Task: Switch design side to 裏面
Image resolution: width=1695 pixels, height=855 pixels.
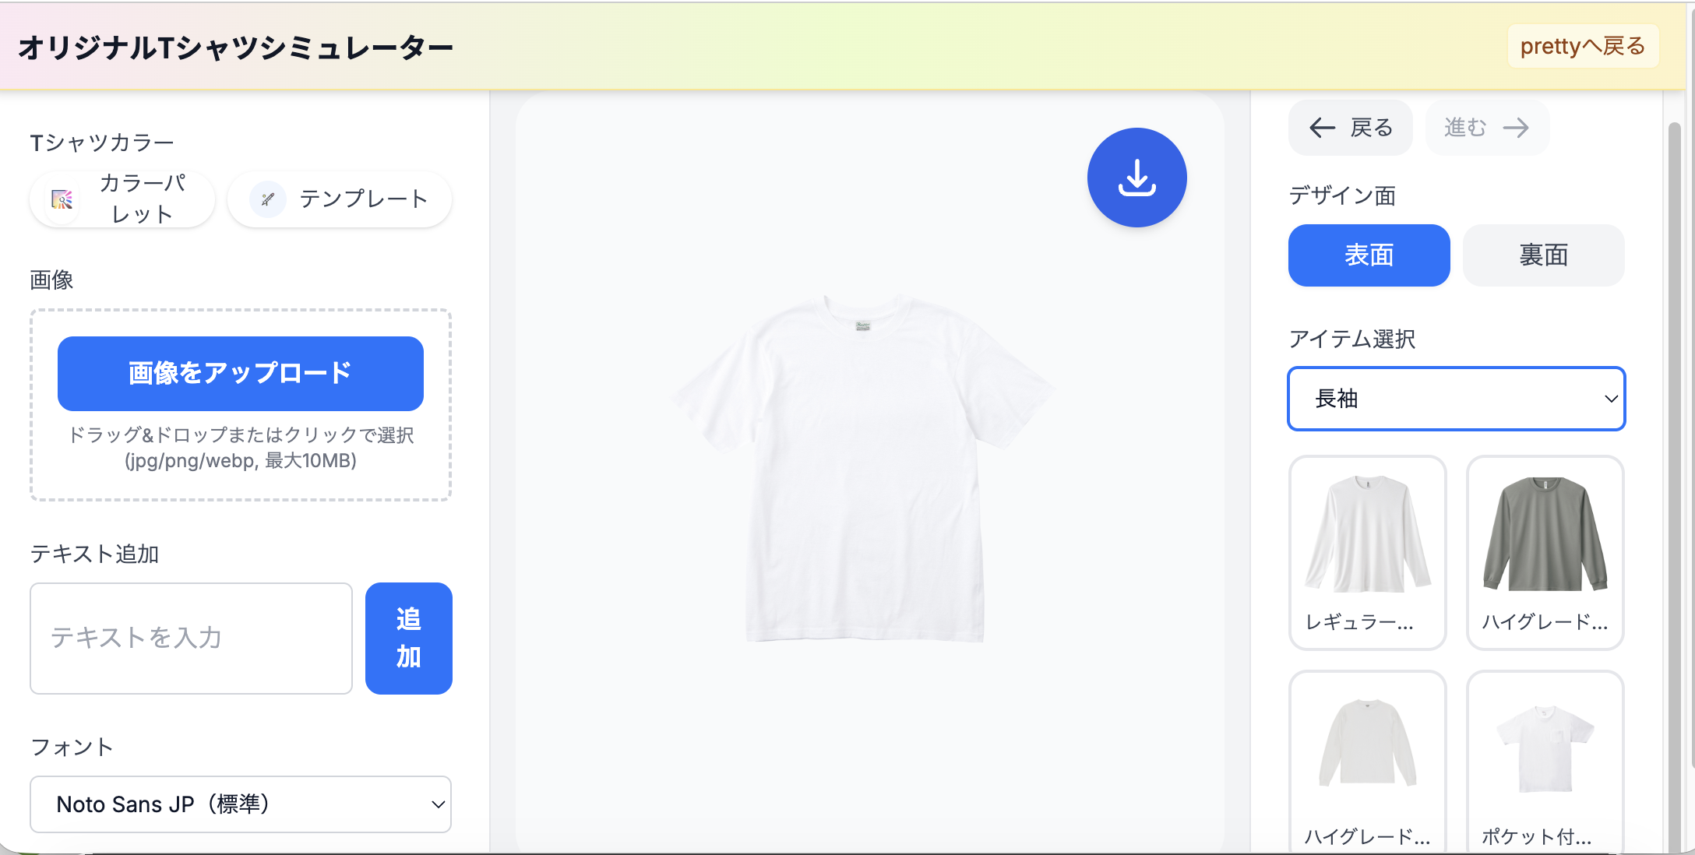Action: pos(1543,255)
